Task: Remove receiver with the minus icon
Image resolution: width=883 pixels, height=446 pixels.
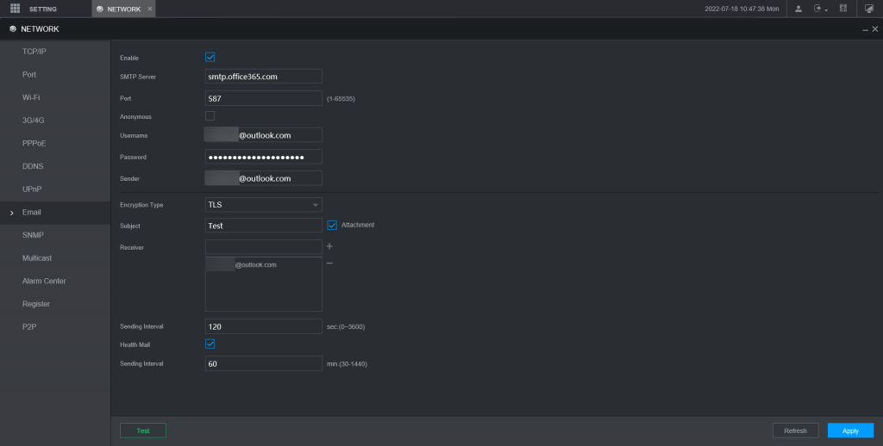Action: tap(329, 263)
